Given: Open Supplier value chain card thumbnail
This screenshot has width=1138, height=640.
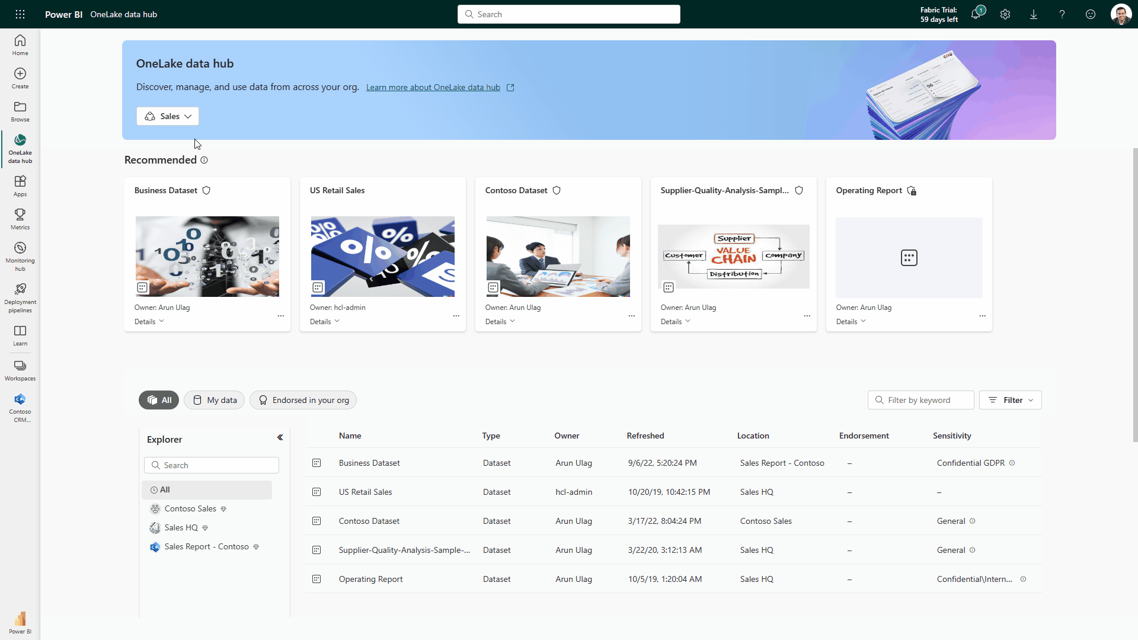Looking at the screenshot, I should (734, 257).
